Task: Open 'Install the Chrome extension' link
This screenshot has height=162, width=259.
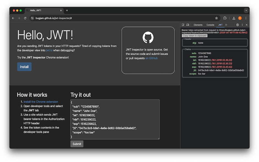Action: [41, 102]
